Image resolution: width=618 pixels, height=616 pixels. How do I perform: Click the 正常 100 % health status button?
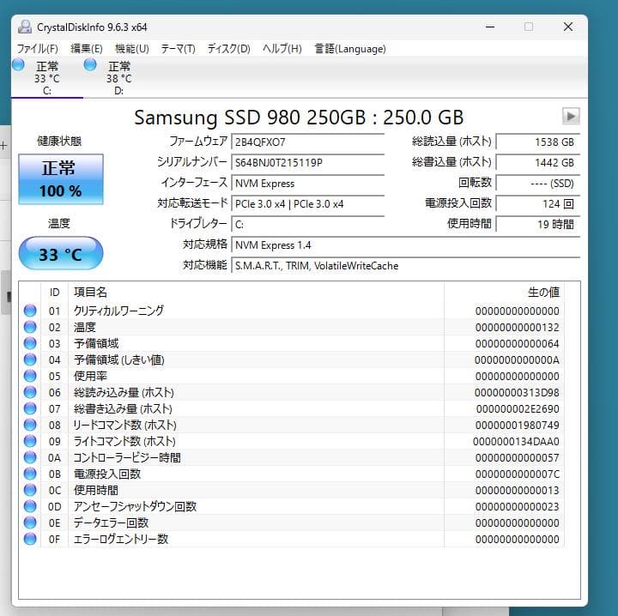(61, 179)
